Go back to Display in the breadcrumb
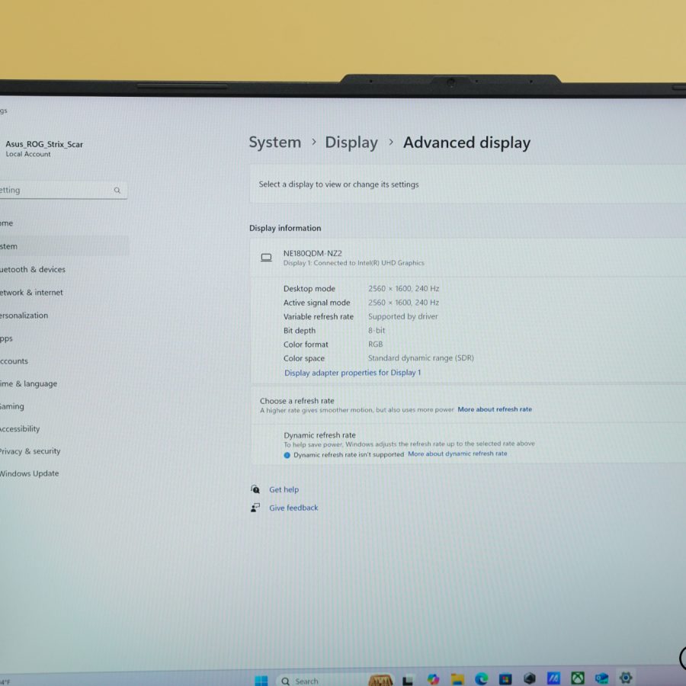Image resolution: width=686 pixels, height=686 pixels. tap(351, 143)
